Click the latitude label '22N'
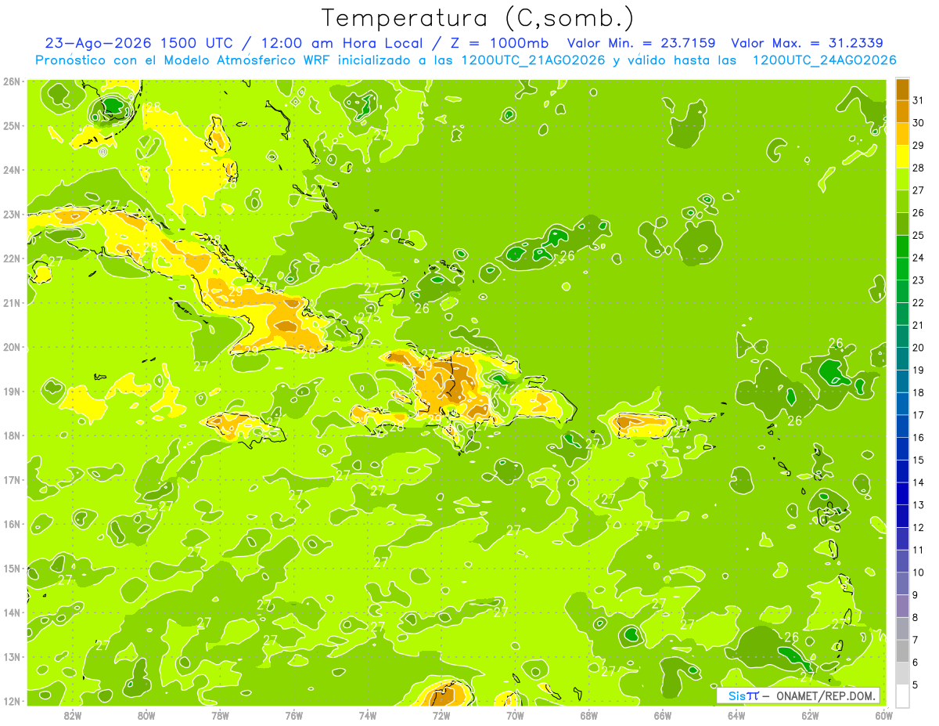The height and width of the screenshot is (726, 939). coord(11,258)
